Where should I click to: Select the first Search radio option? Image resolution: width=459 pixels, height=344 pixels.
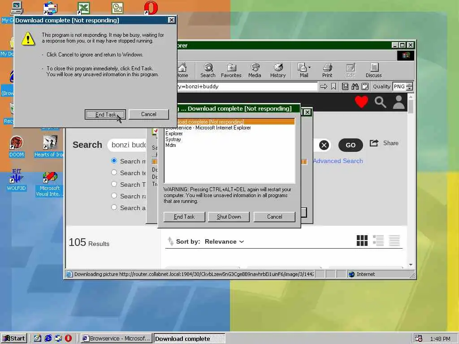114,161
